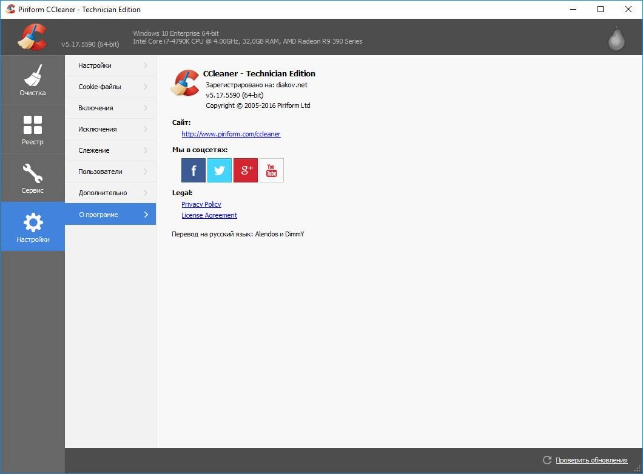This screenshot has height=474, width=643.
Task: Click the Google Plus social icon
Action: click(x=246, y=170)
